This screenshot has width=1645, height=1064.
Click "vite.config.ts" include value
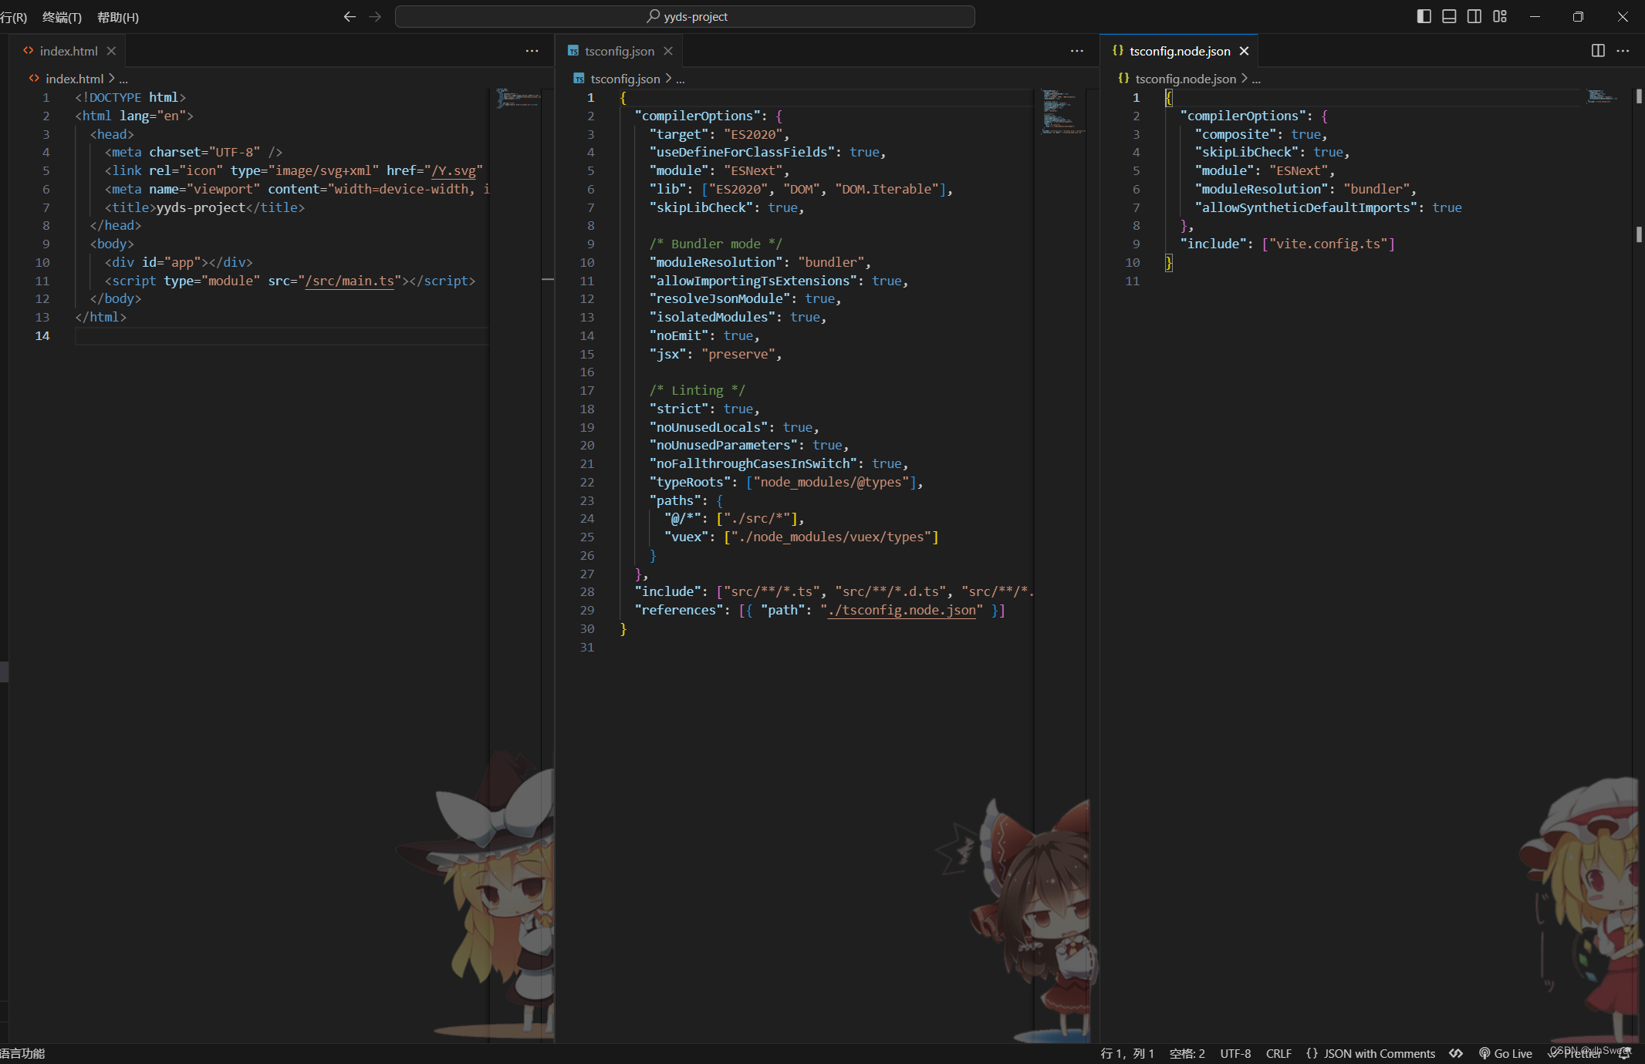click(1329, 244)
